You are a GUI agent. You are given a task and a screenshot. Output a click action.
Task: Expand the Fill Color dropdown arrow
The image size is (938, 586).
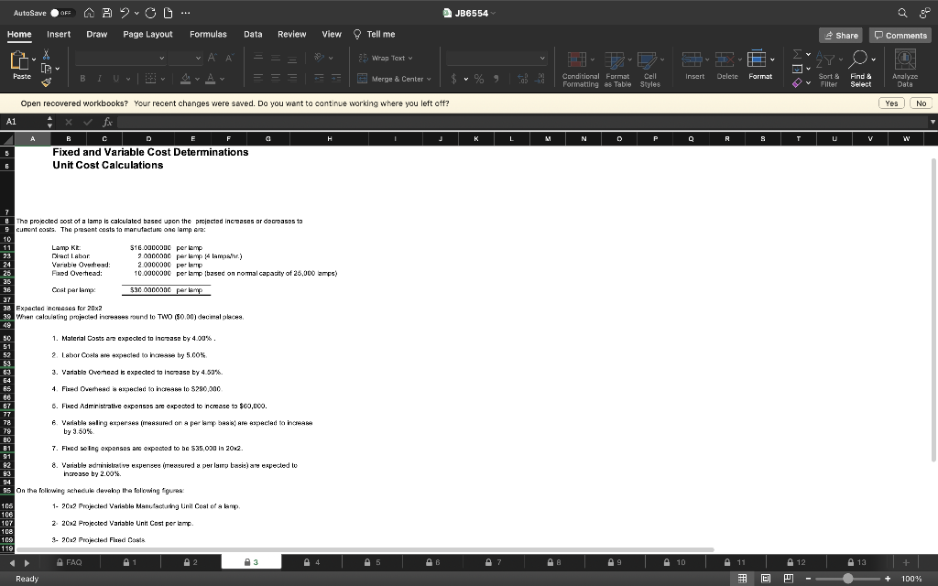pyautogui.click(x=198, y=79)
